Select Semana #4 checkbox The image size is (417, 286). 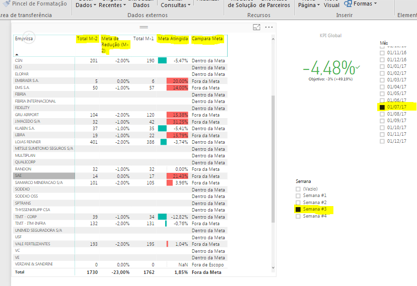tap(298, 216)
